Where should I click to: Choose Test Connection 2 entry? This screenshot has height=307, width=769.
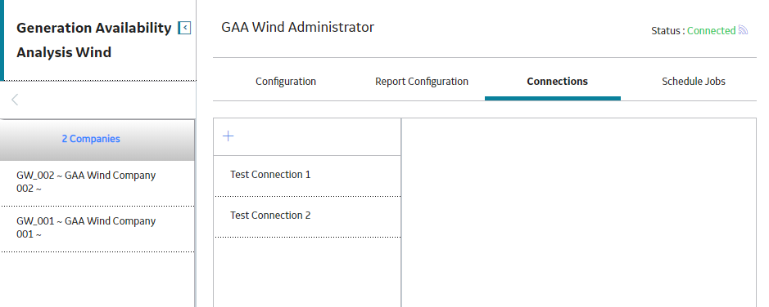click(307, 216)
